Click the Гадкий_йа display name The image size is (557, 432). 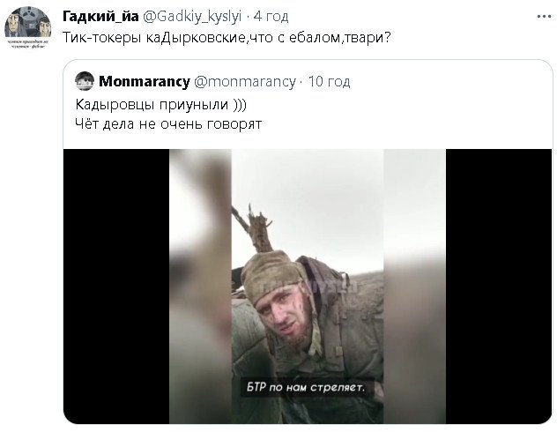point(100,17)
